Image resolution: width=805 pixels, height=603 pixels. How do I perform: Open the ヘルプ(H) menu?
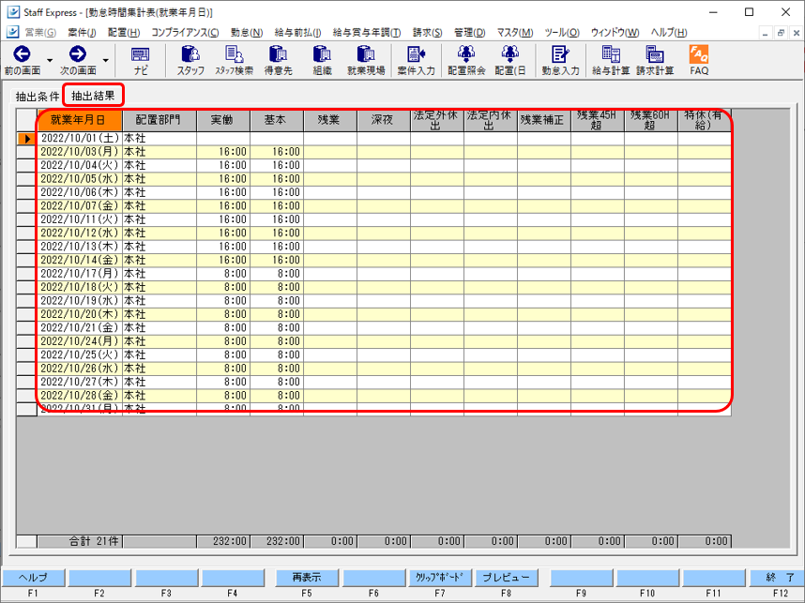coord(668,32)
